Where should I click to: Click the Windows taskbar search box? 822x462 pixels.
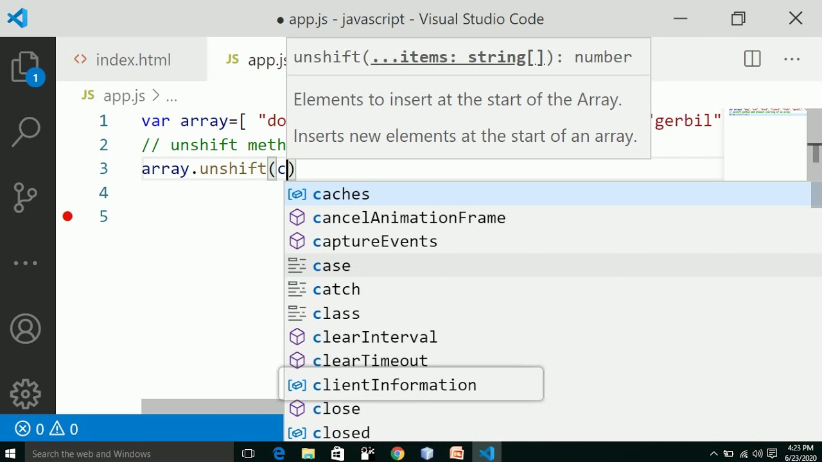pos(128,454)
